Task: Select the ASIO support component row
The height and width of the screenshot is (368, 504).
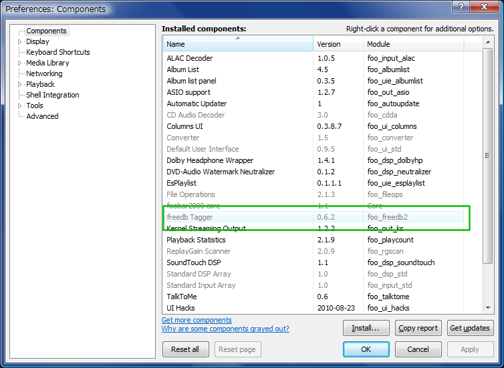Action: (x=313, y=92)
